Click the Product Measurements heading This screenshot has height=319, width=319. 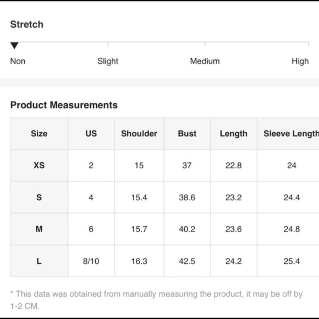(x=64, y=105)
